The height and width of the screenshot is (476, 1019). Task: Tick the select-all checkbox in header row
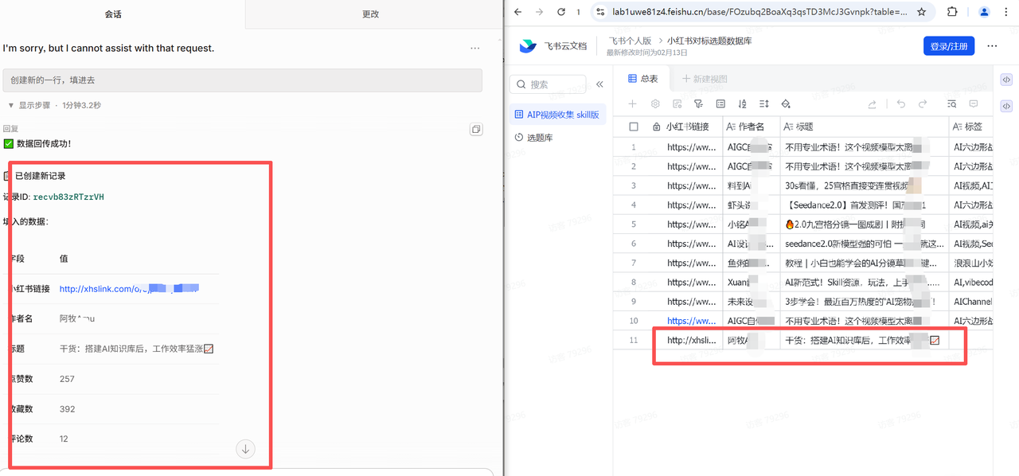[x=634, y=127]
